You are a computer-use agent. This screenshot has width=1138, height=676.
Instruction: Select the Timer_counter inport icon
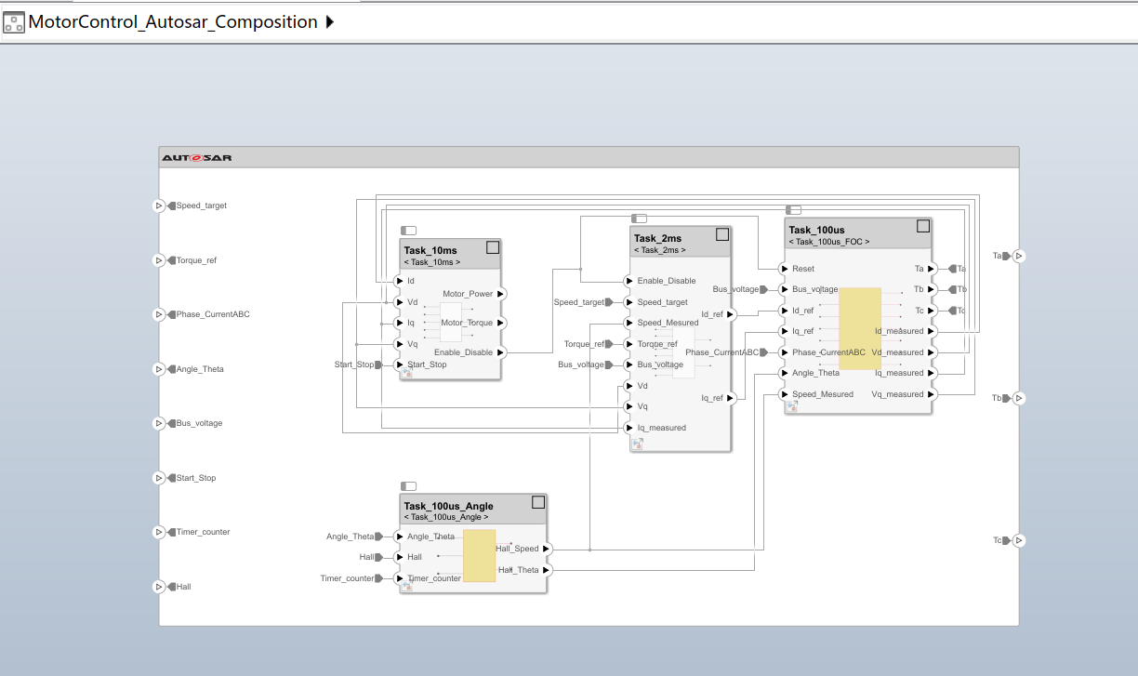pyautogui.click(x=158, y=532)
